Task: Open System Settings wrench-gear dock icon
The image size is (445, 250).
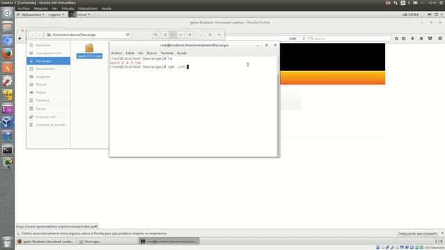Action: point(8,81)
